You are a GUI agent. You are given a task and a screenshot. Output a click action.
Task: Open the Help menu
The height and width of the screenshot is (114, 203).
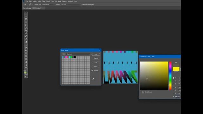pos(75,1)
